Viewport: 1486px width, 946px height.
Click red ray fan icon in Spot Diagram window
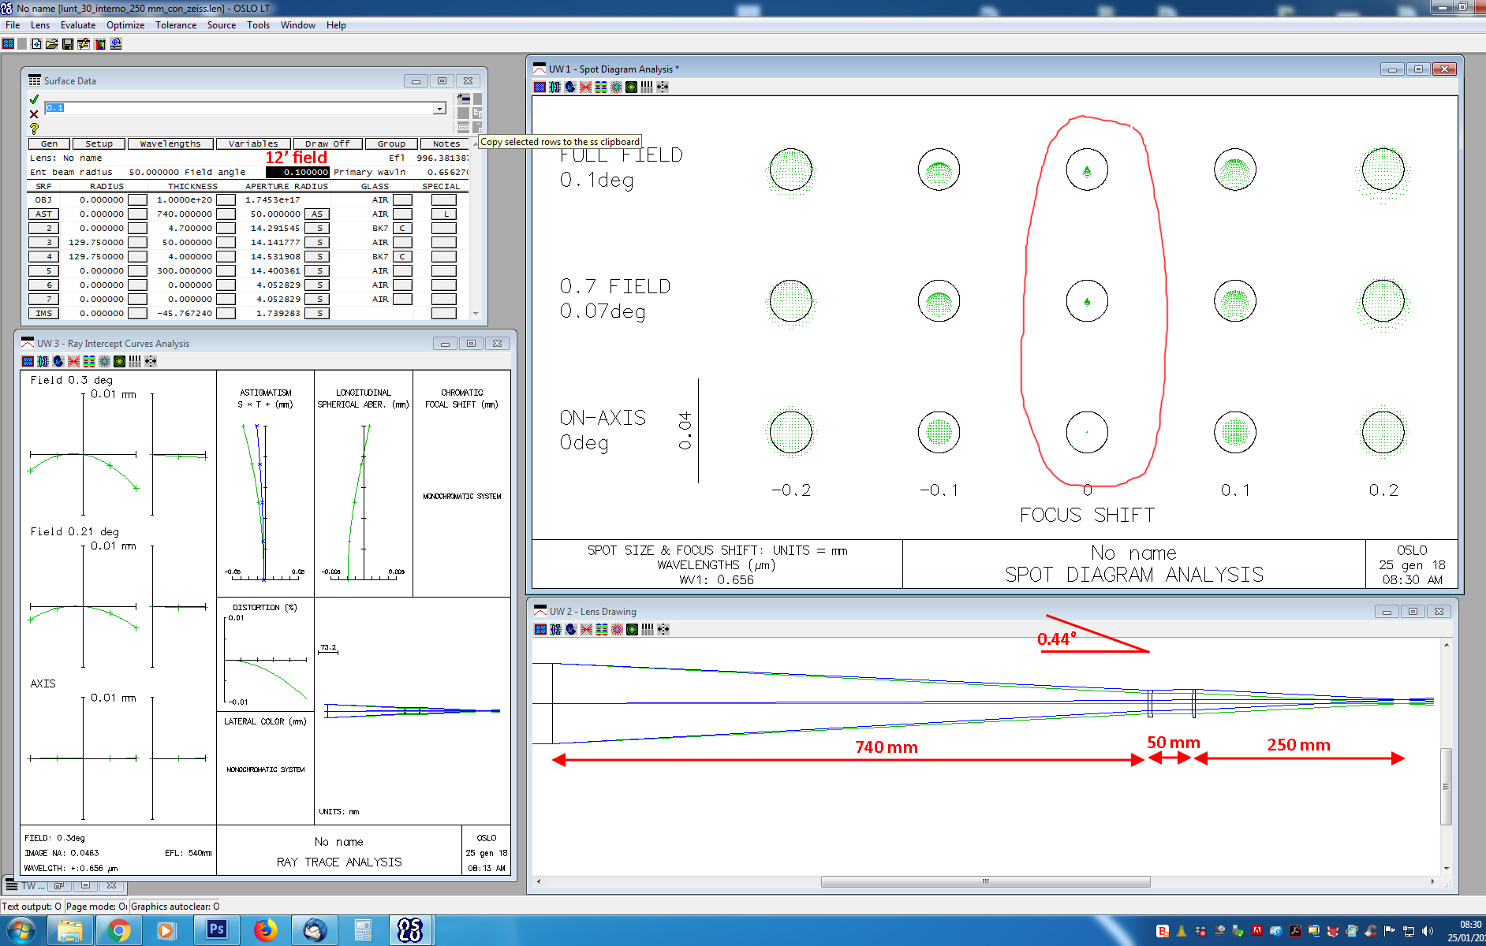[585, 88]
